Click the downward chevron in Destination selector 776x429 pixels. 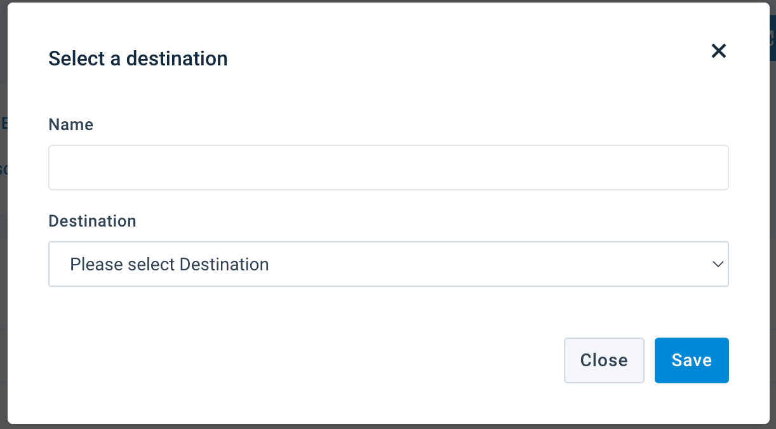tap(718, 264)
